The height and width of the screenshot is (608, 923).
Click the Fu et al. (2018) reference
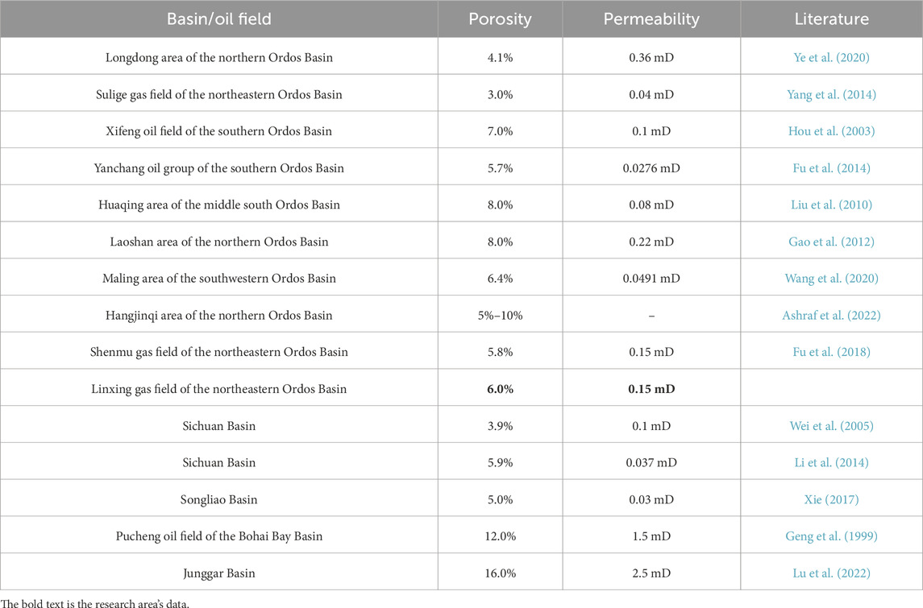[x=831, y=352]
